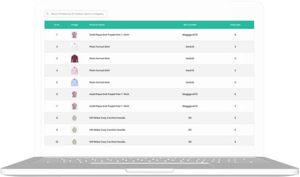This screenshot has width=300, height=177.
Task: Click SKU DerE45 in row 4
Action: 190,70
